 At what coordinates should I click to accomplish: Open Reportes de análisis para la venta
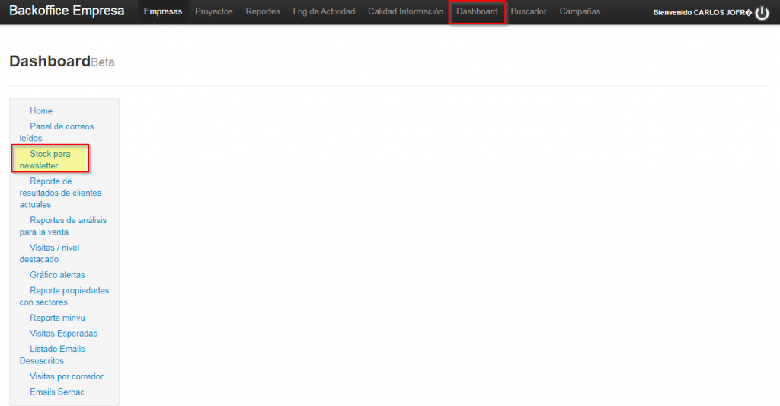68,220
